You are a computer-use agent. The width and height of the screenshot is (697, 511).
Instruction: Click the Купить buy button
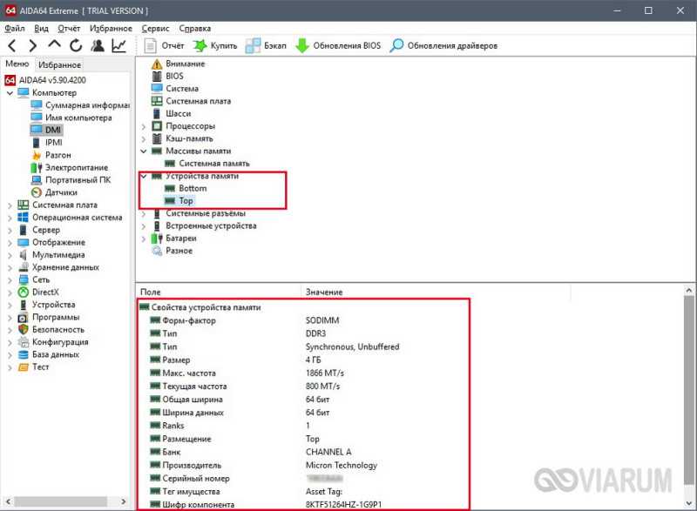(215, 45)
